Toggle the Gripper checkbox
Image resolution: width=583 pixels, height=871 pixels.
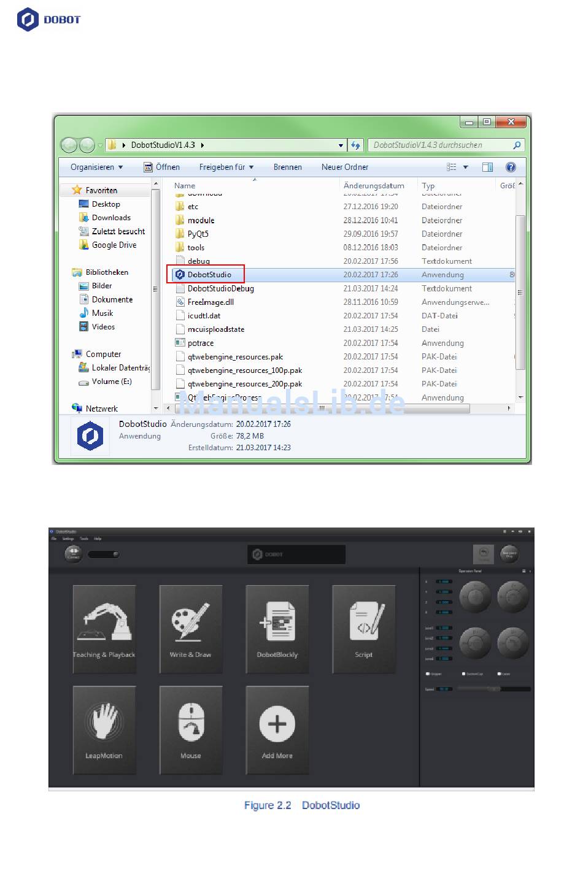click(428, 674)
